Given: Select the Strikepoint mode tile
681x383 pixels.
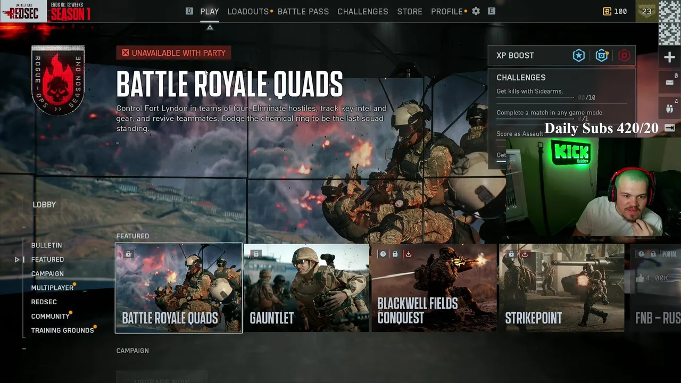Looking at the screenshot, I should [x=562, y=288].
